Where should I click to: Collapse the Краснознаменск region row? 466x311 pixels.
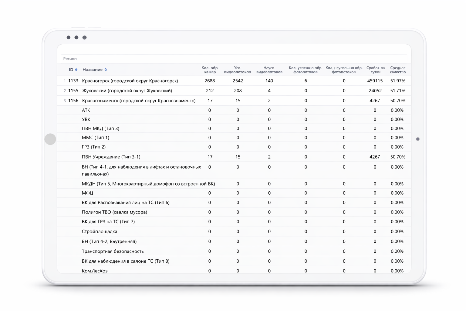point(138,101)
